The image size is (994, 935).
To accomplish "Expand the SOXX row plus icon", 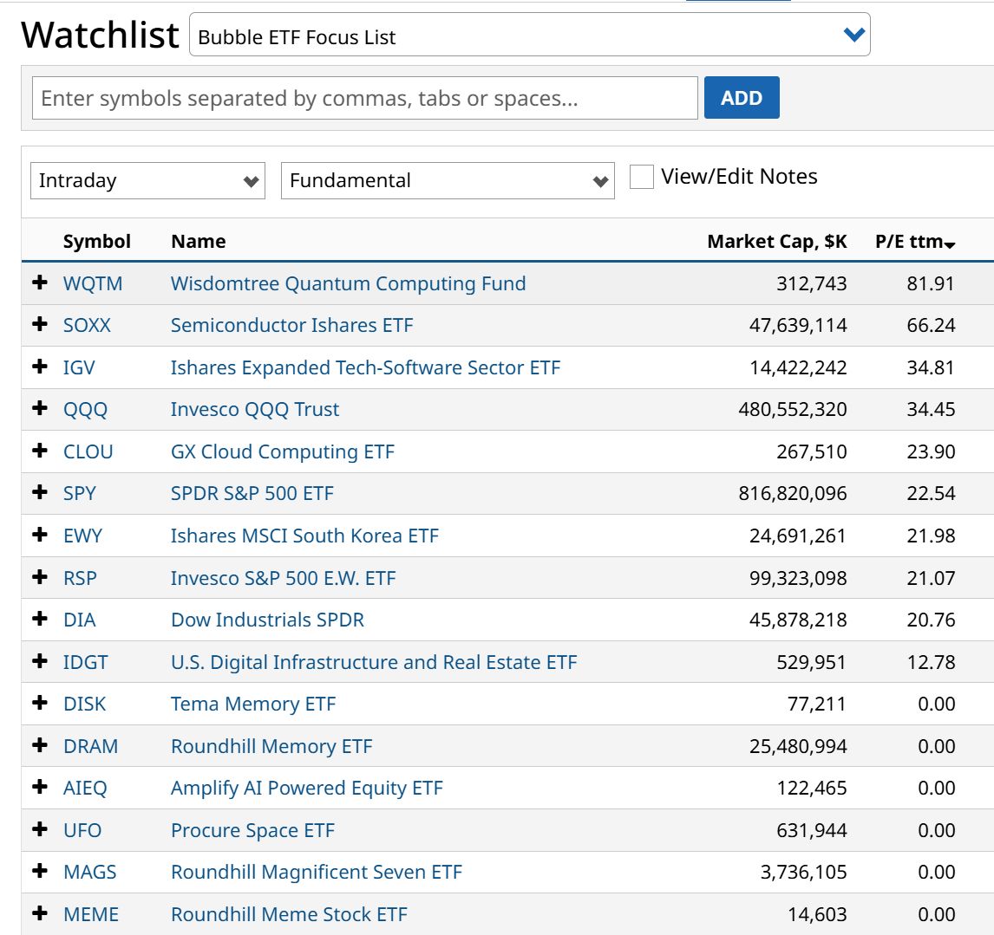I will click(40, 324).
